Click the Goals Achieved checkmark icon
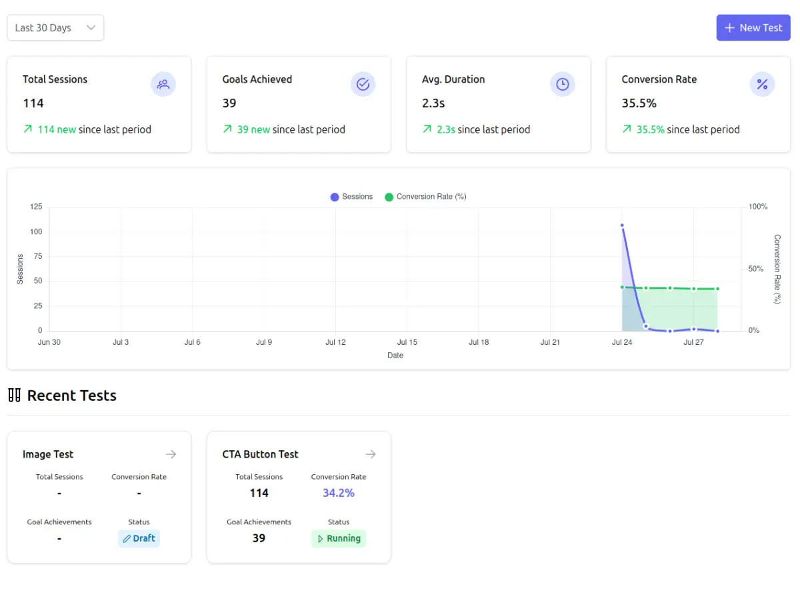Viewport: 800px width, 603px height. pyautogui.click(x=363, y=85)
